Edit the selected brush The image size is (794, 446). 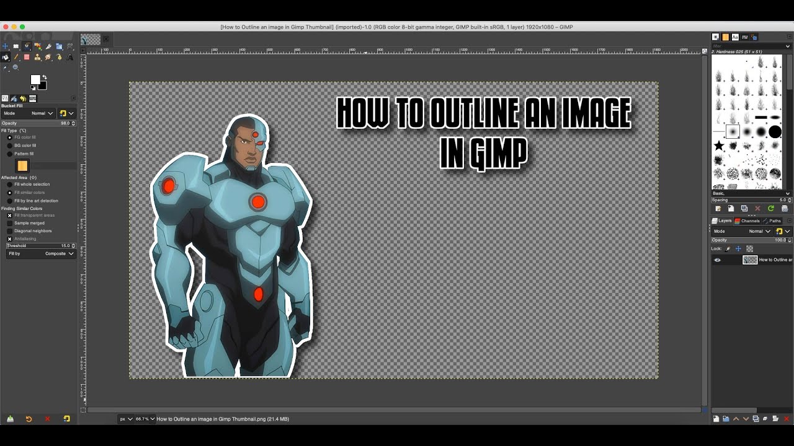pyautogui.click(x=718, y=208)
